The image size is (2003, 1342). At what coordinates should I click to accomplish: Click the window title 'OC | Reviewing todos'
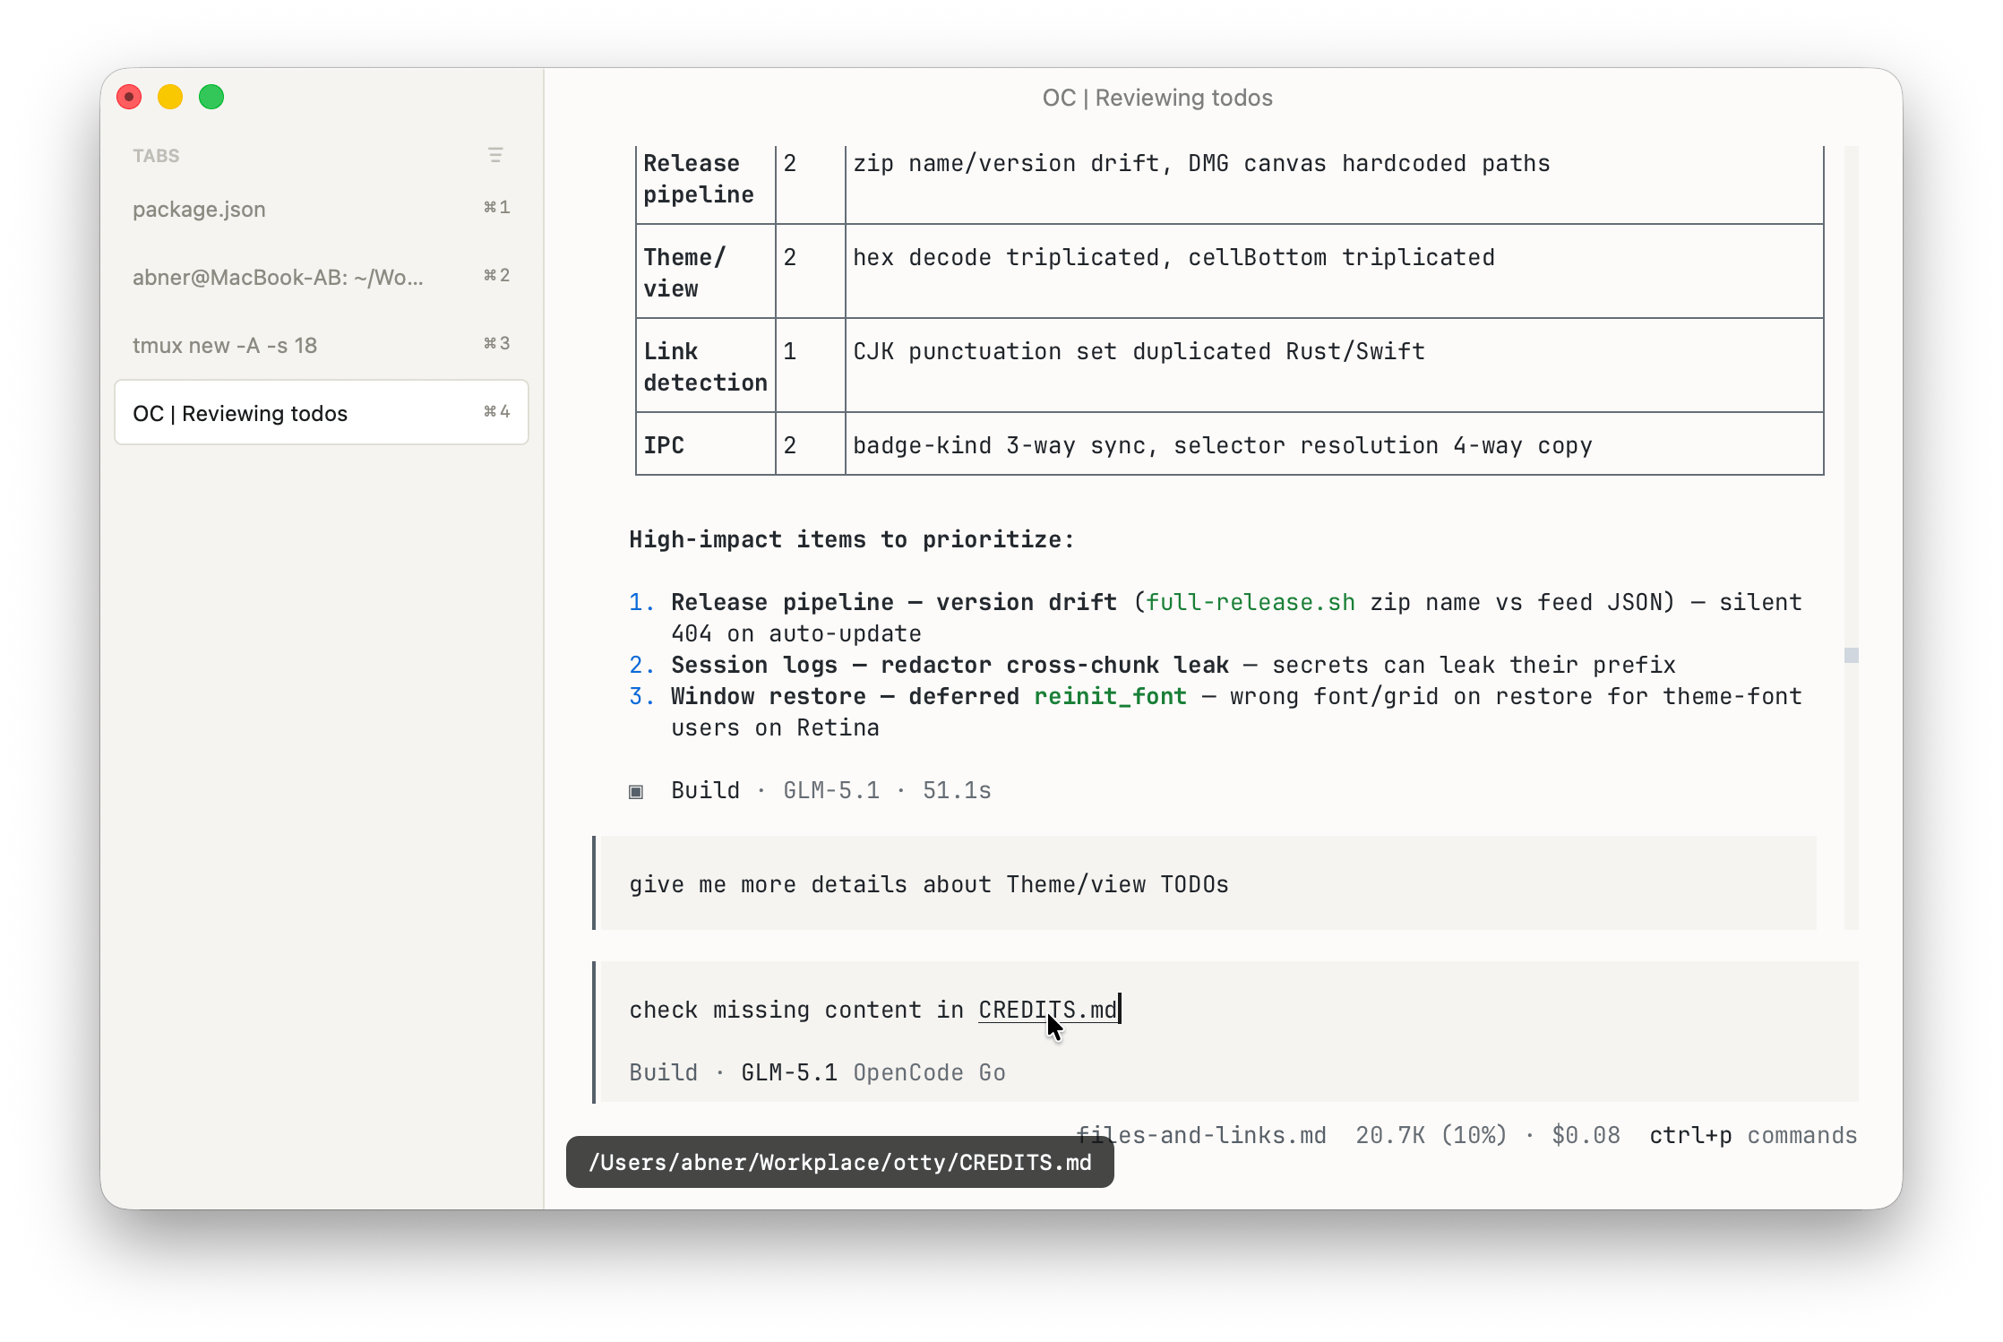pyautogui.click(x=1157, y=98)
